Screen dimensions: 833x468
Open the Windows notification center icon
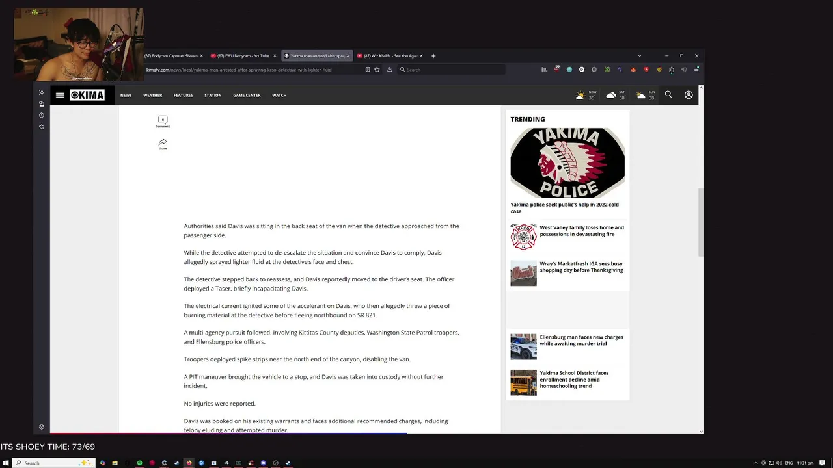(823, 463)
